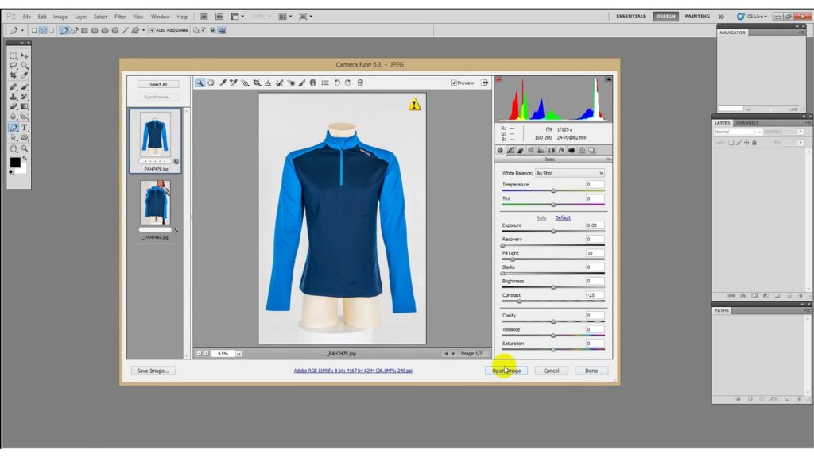
Task: Select the _PAH7480.jpg filmstrip thumbnail
Action: click(x=157, y=202)
